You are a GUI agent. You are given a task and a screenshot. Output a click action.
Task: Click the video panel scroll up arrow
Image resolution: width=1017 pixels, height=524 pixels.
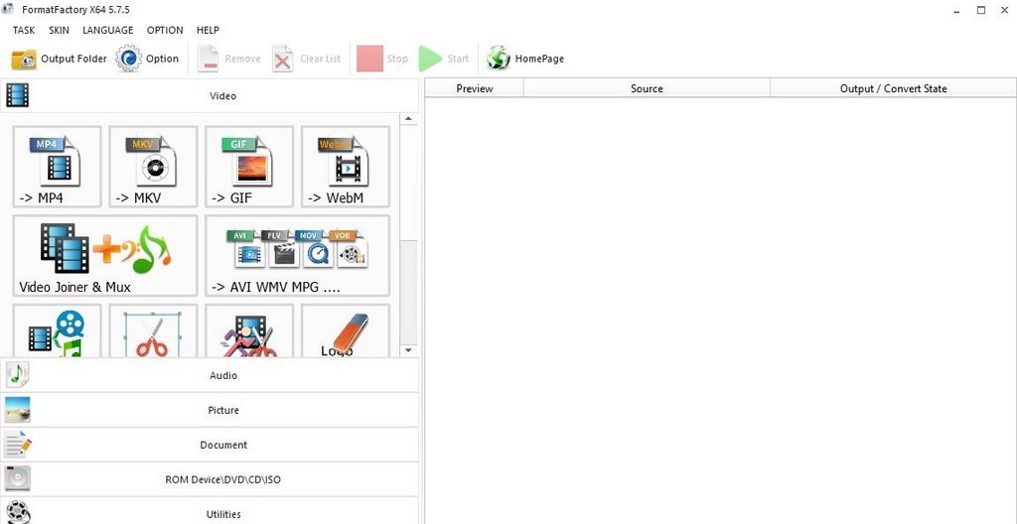click(x=408, y=119)
